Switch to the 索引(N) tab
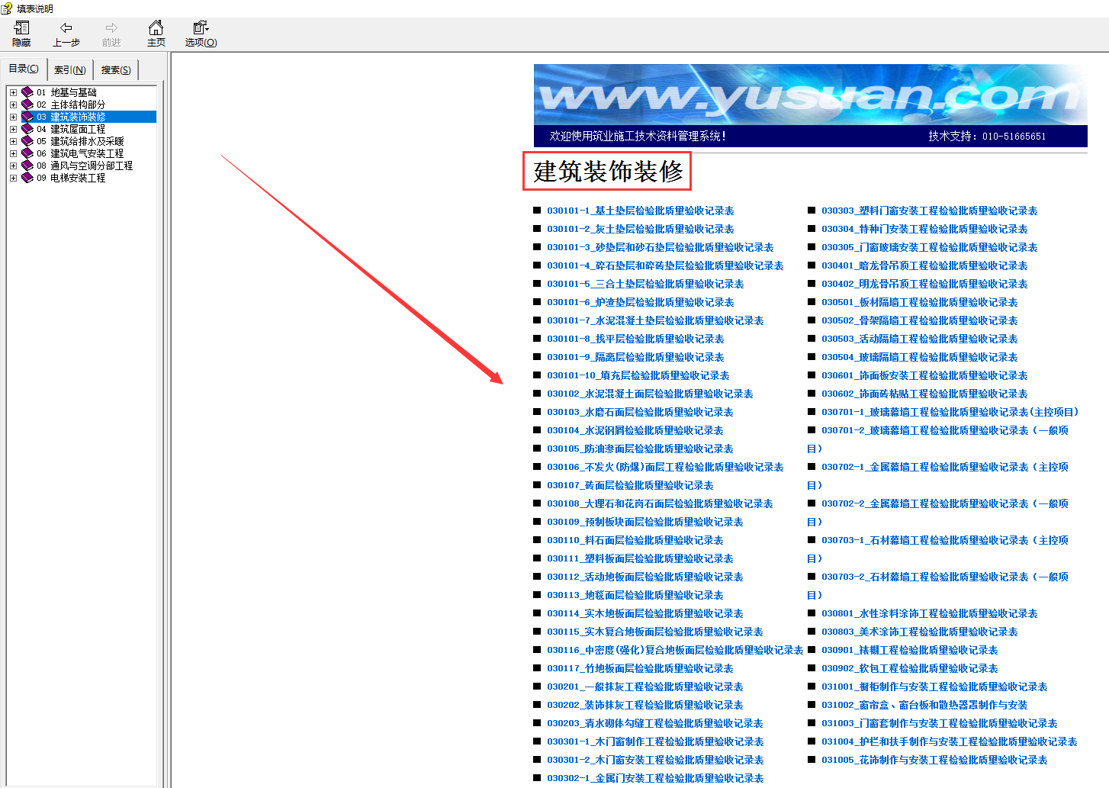 [x=70, y=69]
